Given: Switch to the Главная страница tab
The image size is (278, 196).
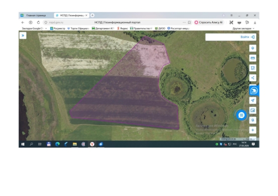Looking at the screenshot, I should coord(36,16).
